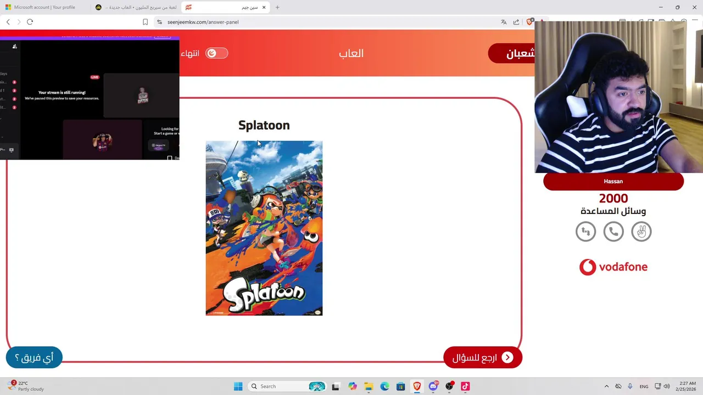Open Task View from the taskbar
Image resolution: width=703 pixels, height=395 pixels.
click(336, 386)
